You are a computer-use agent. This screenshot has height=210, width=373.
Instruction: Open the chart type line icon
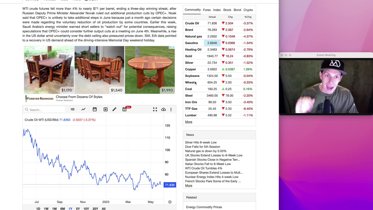click(83, 109)
